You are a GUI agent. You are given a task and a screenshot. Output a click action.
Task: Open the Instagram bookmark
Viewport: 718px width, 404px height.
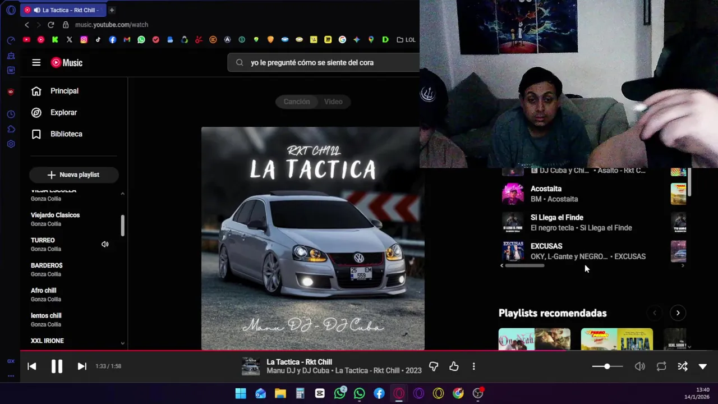click(x=84, y=40)
